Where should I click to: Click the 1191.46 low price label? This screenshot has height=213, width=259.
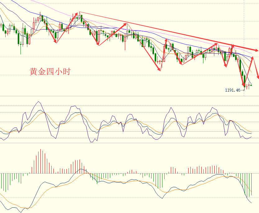coord(233,90)
